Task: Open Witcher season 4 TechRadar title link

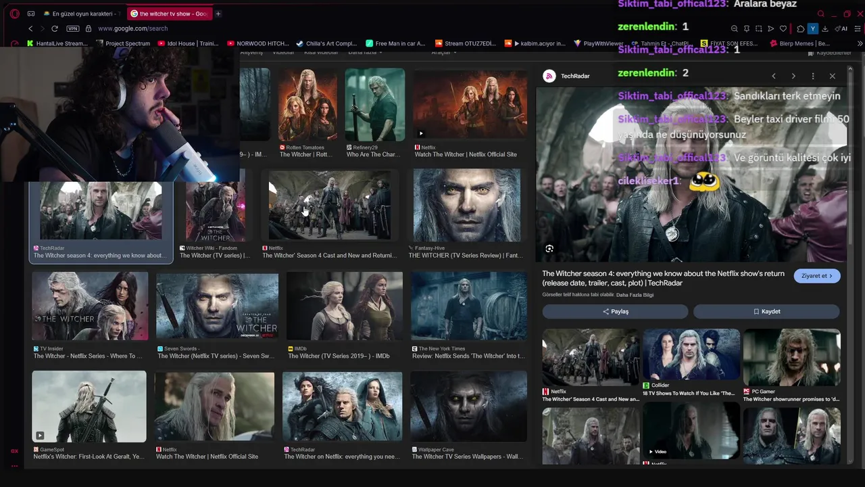Action: point(663,278)
